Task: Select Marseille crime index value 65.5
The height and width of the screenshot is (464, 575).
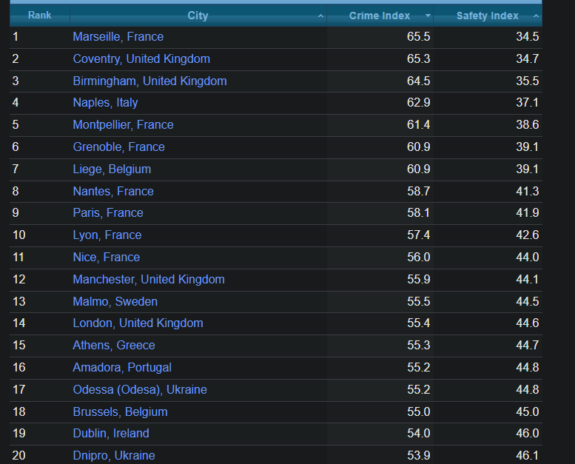Action: (x=418, y=37)
